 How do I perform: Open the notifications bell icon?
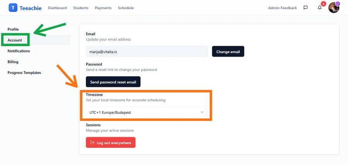319,8
